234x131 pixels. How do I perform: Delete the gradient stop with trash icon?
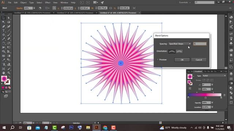pyautogui.click(x=224, y=95)
